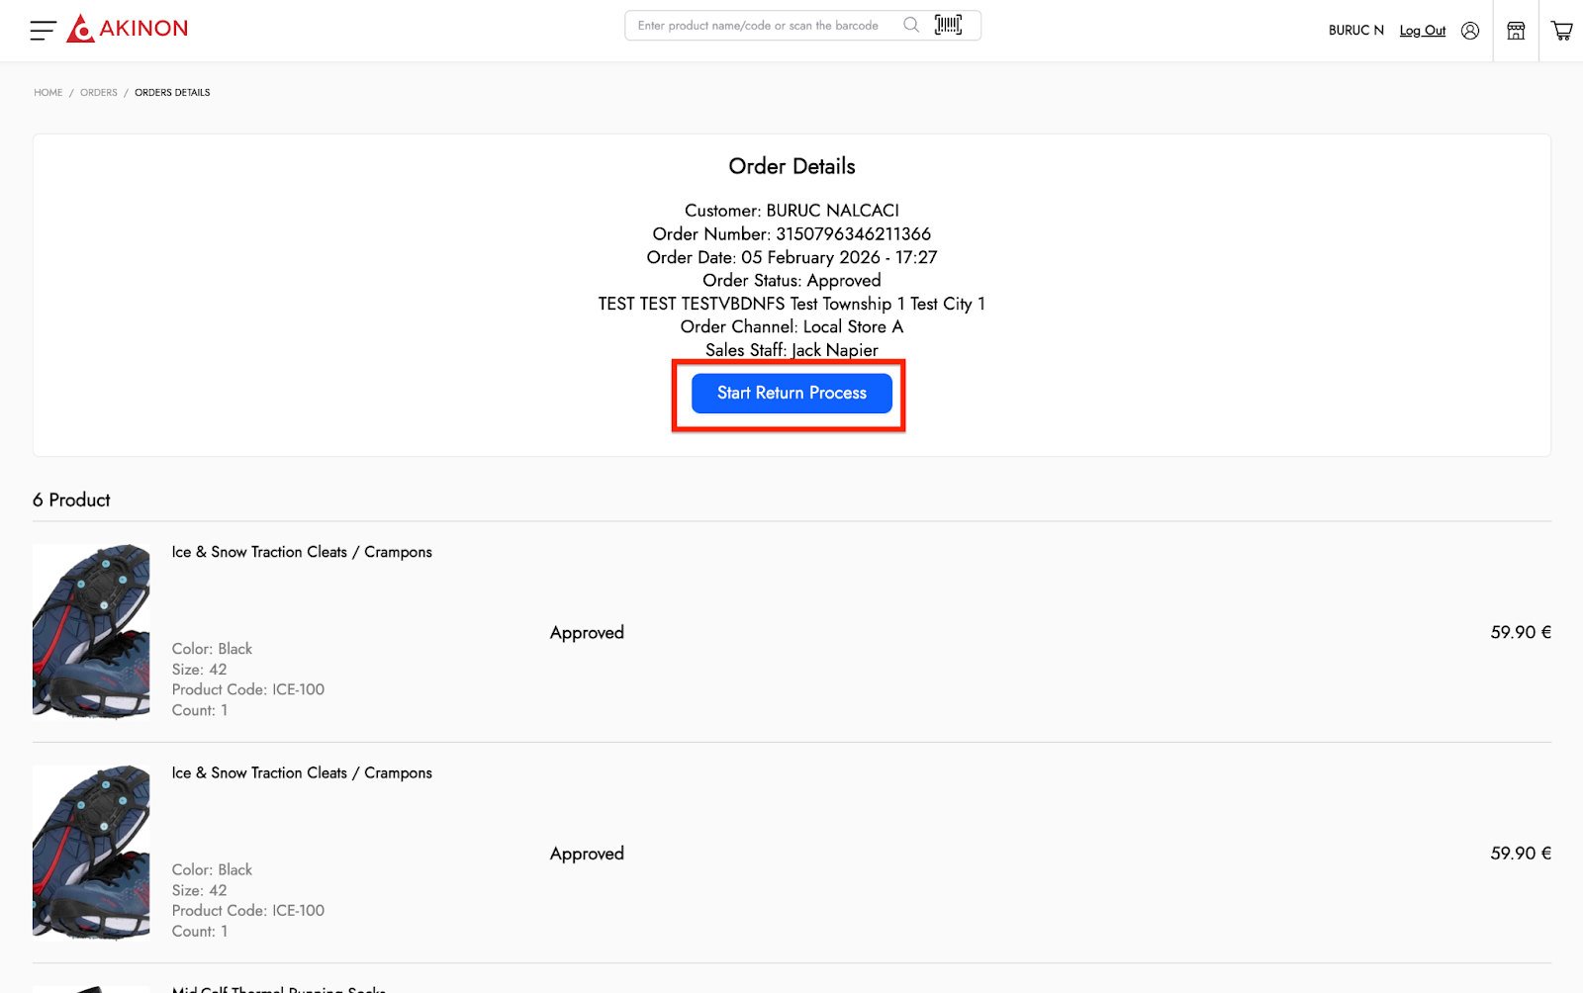1583x993 pixels.
Task: Click the store icon in header
Action: 1516,31
